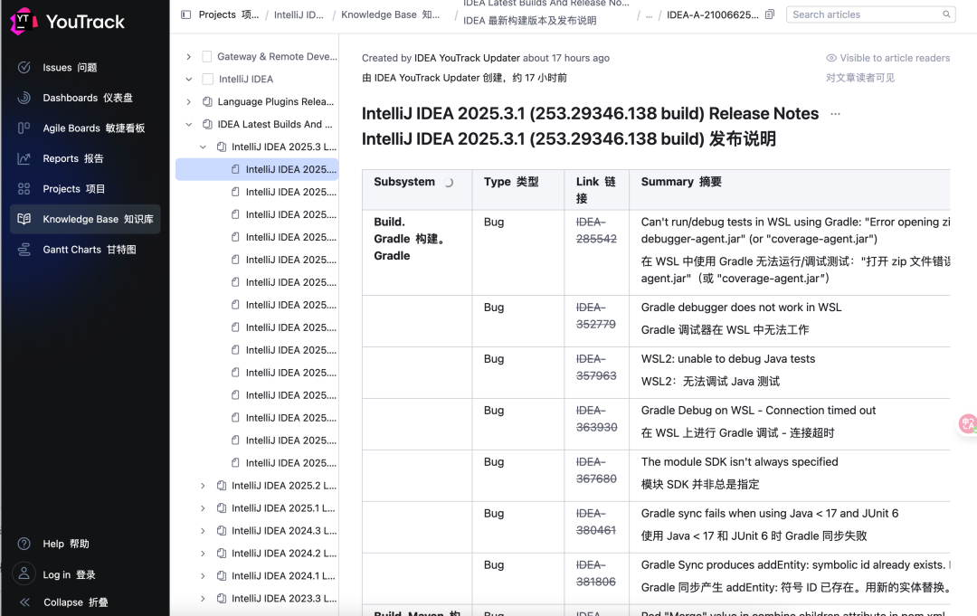
Task: Copy article ID IDEA-A-21006625 icon
Action: pyautogui.click(x=770, y=14)
